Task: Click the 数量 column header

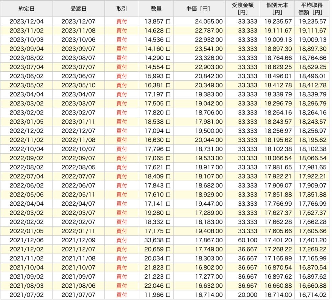Action: (156, 9)
